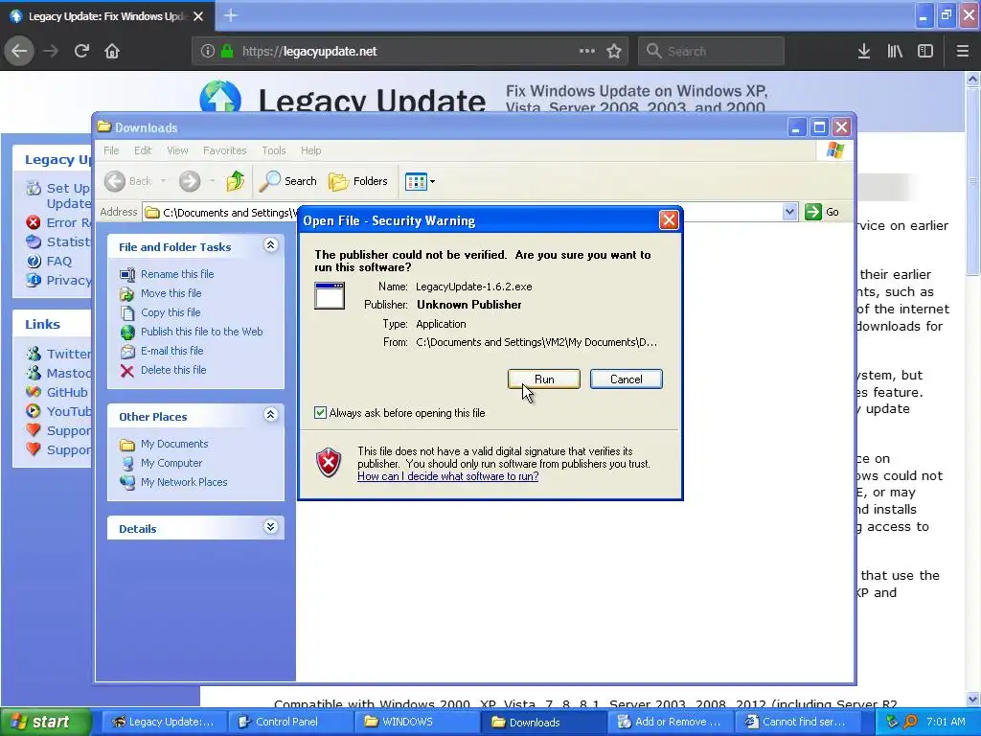Viewport: 981px width, 736px height.
Task: Open the Back history dropdown arrow
Action: tap(163, 181)
